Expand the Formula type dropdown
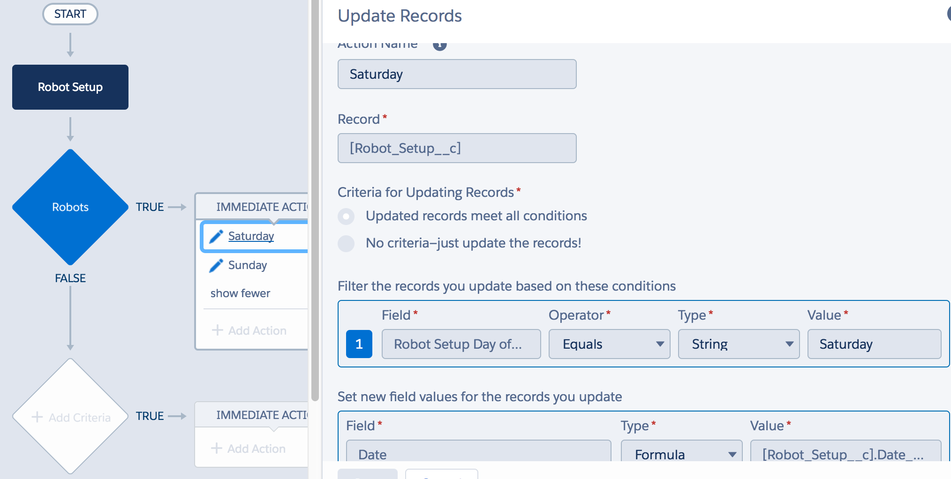Screen dimensions: 951x479 [681, 454]
